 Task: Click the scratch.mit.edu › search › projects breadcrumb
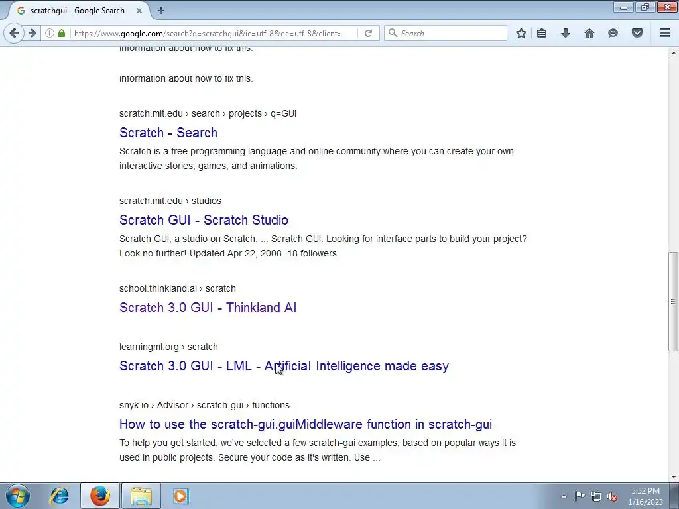pyautogui.click(x=208, y=113)
